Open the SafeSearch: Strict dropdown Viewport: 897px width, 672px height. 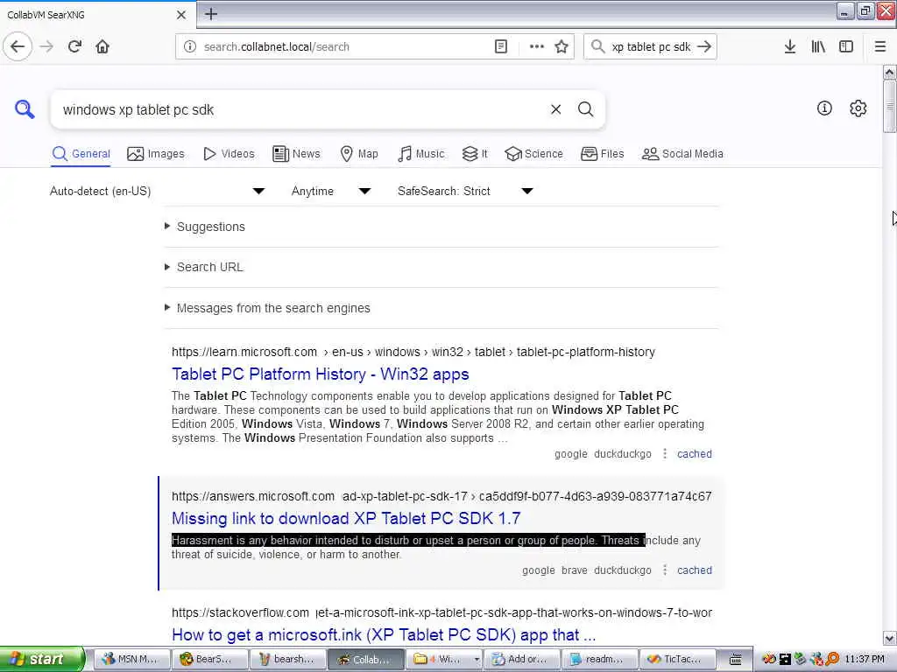coord(466,191)
